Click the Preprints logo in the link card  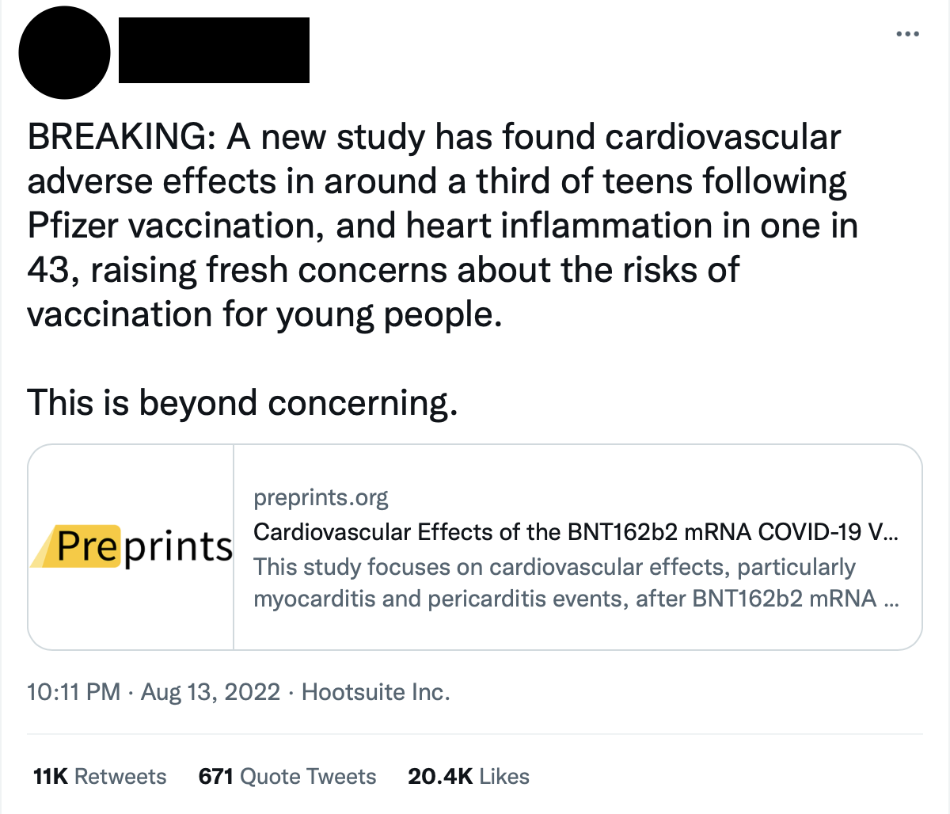point(131,547)
